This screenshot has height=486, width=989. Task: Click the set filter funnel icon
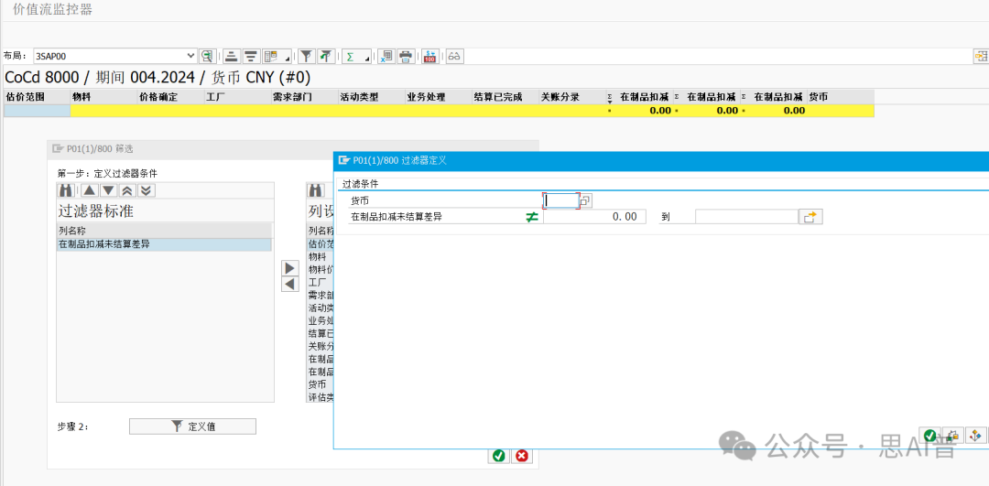pos(308,57)
